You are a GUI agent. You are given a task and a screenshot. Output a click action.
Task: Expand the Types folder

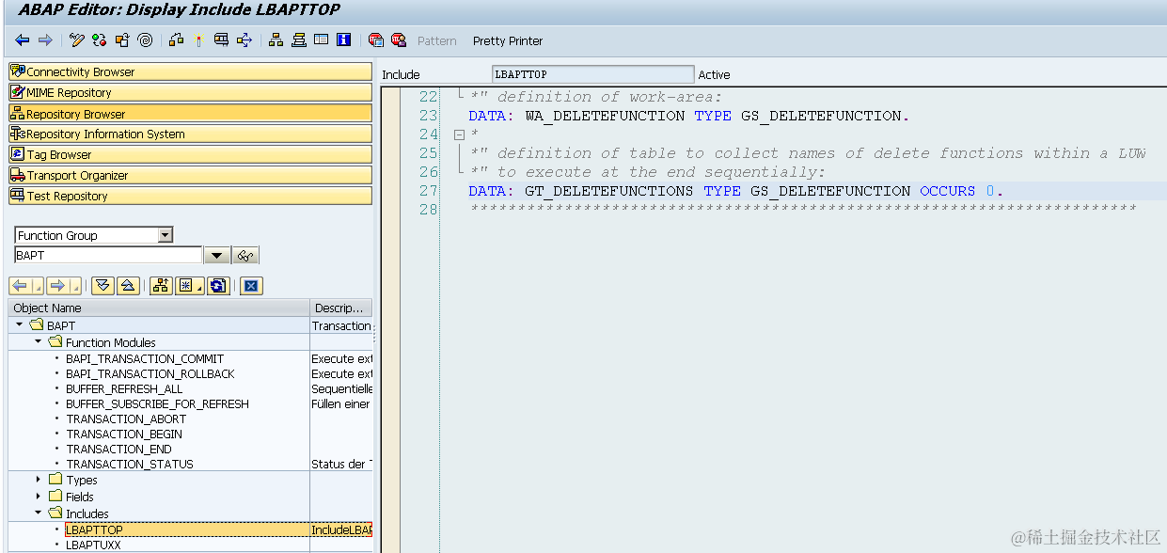[39, 480]
